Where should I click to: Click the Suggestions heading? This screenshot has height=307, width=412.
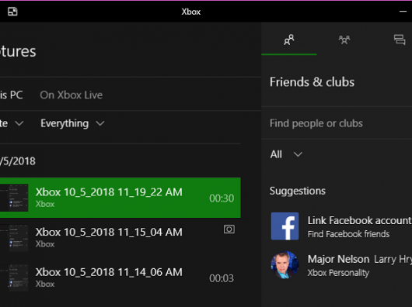pyautogui.click(x=298, y=191)
